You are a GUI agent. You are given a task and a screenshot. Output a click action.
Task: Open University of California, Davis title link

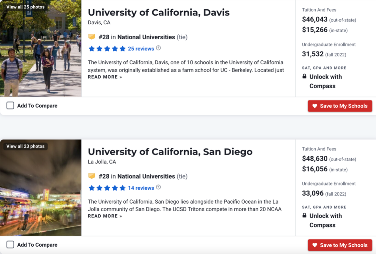(159, 13)
